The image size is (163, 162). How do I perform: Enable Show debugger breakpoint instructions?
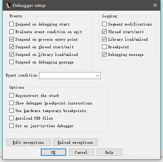[x=11, y=103]
